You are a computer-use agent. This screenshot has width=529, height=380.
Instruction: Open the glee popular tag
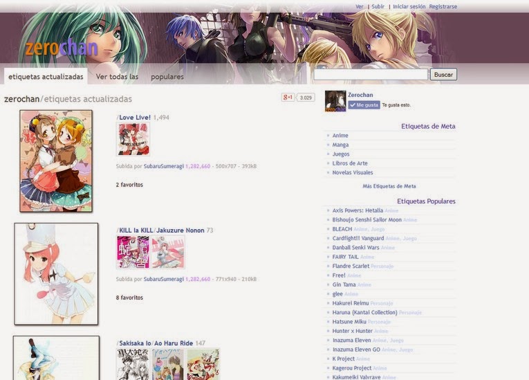(337, 294)
